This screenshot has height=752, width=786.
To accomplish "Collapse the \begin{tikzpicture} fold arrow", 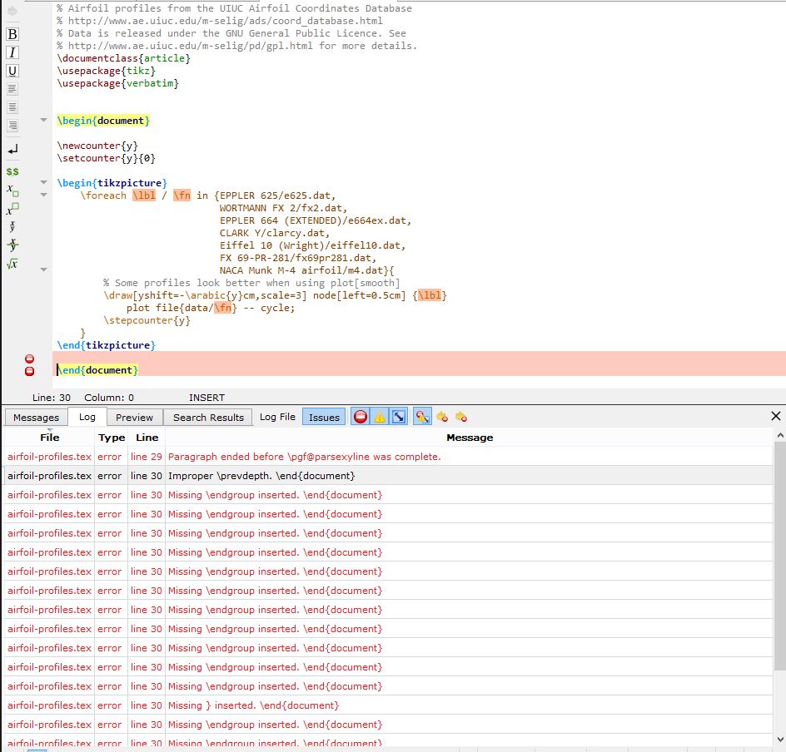I will coord(43,182).
